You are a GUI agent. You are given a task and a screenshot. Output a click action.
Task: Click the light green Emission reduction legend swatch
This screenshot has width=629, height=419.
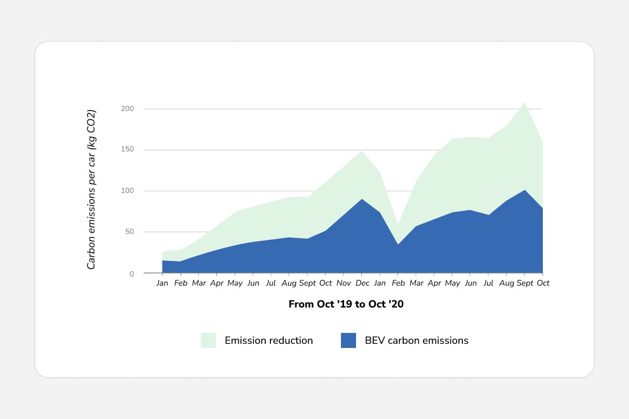point(208,340)
